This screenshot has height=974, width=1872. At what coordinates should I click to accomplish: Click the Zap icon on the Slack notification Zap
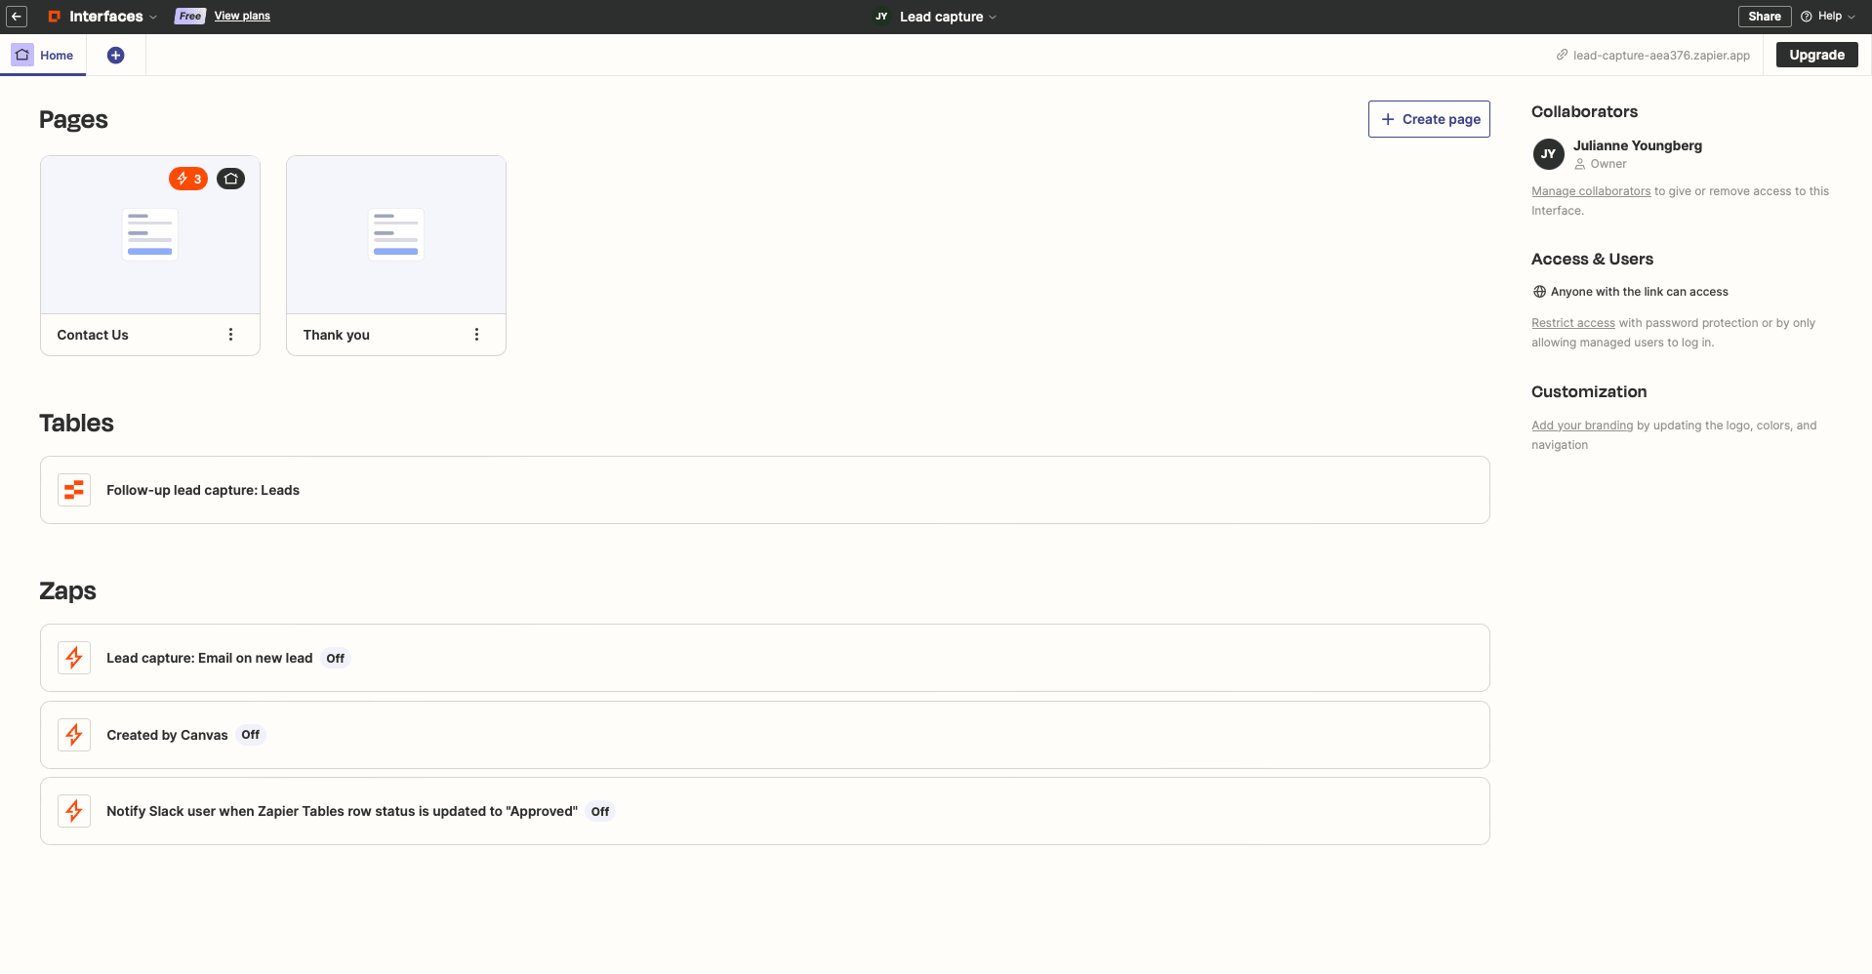coord(73,810)
